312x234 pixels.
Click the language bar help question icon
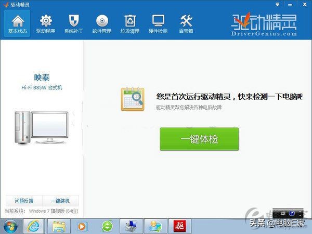292,213
